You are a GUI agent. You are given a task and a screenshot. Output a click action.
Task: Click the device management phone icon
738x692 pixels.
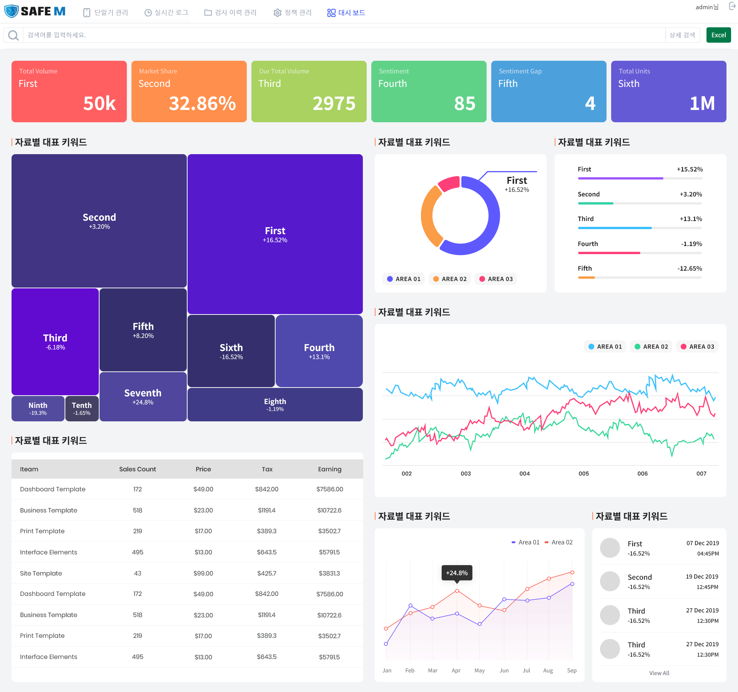point(87,13)
